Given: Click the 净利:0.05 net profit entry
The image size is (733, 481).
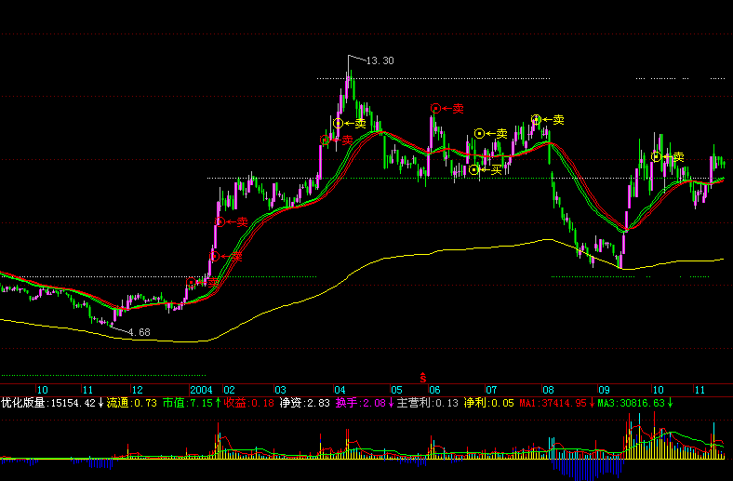Looking at the screenshot, I should 489,403.
